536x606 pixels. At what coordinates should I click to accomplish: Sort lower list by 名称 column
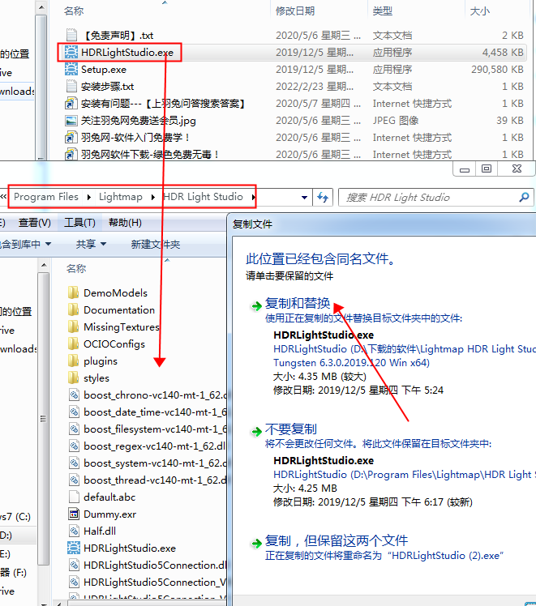coord(76,268)
